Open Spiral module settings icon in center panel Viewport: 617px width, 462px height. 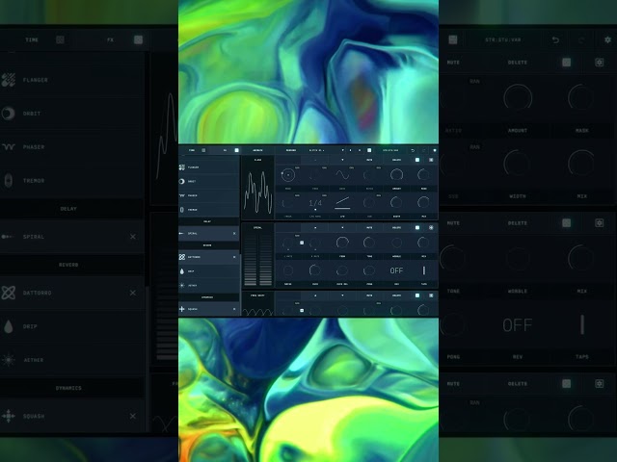(x=431, y=227)
